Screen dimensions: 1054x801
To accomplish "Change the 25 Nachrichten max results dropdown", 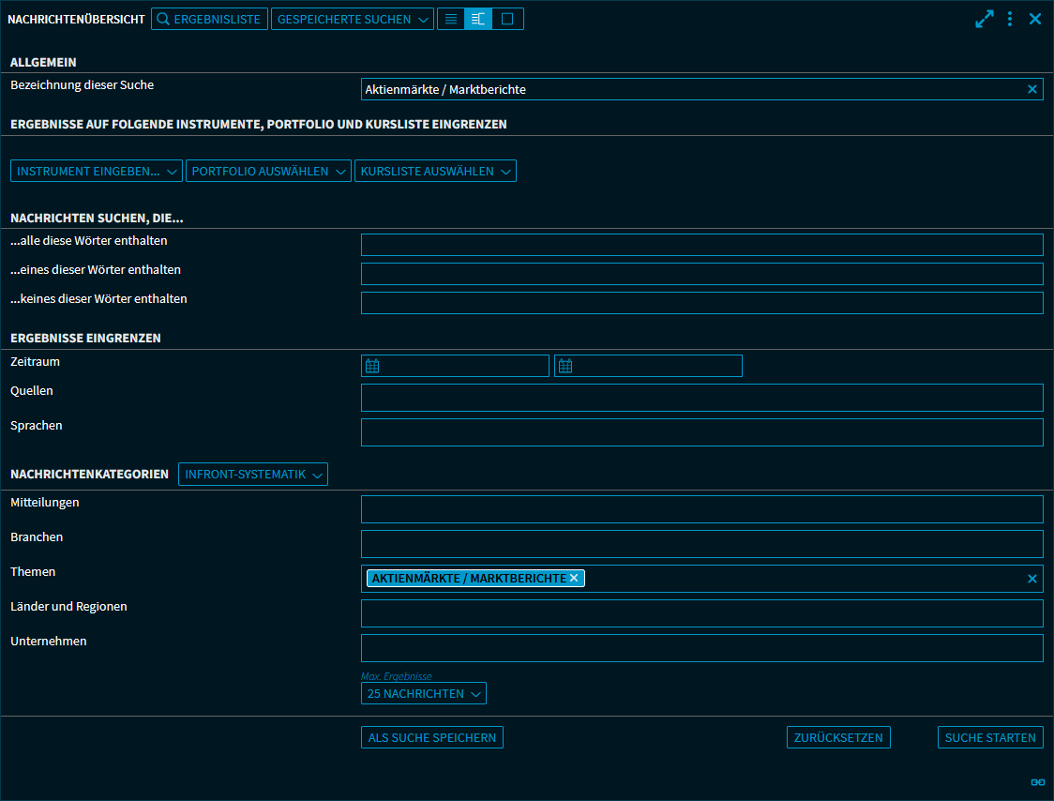I will pos(423,694).
